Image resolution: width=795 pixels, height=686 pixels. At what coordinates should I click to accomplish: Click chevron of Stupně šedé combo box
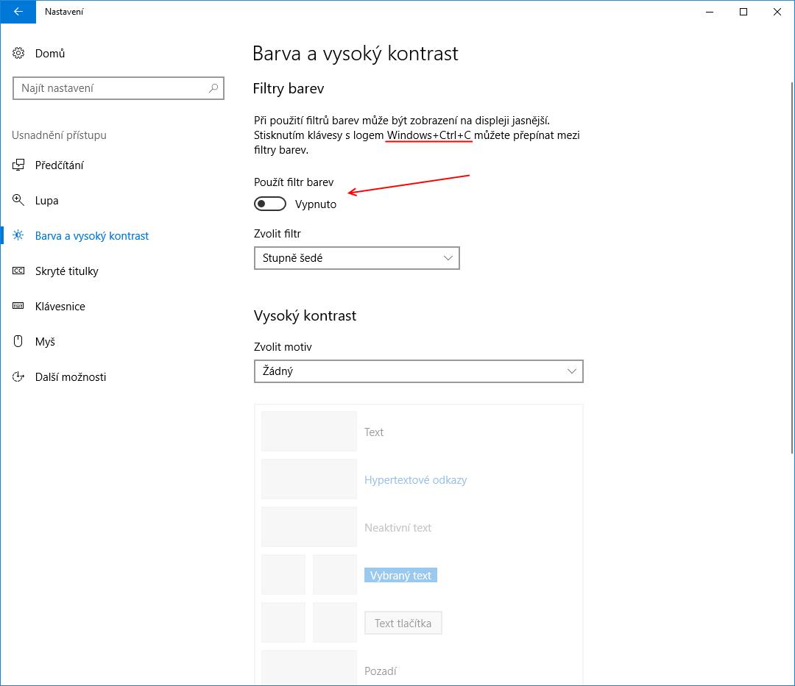click(x=448, y=258)
